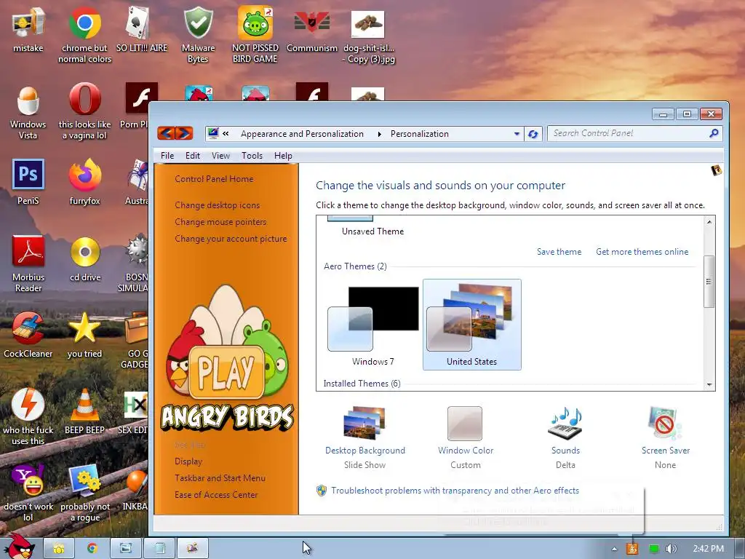The height and width of the screenshot is (559, 745).
Task: Launch the Malware Bytes desktop shortcut
Action: [198, 23]
